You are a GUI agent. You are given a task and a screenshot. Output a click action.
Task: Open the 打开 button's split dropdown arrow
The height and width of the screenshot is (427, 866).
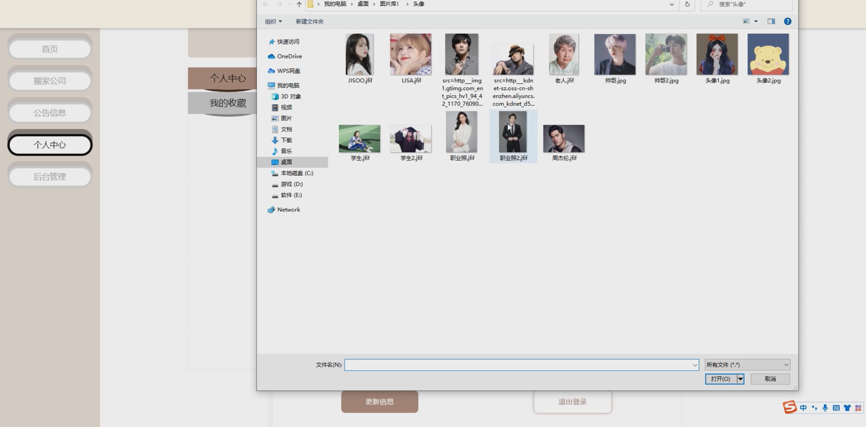pyautogui.click(x=741, y=379)
